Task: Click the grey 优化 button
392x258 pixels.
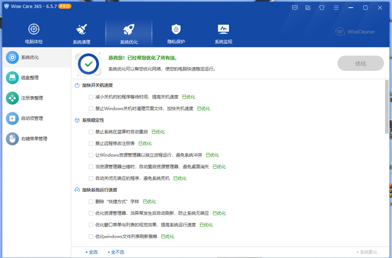Action: click(x=361, y=63)
